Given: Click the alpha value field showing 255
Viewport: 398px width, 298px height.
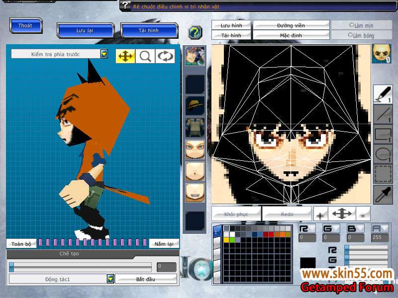Looking at the screenshot, I should click(x=380, y=238).
